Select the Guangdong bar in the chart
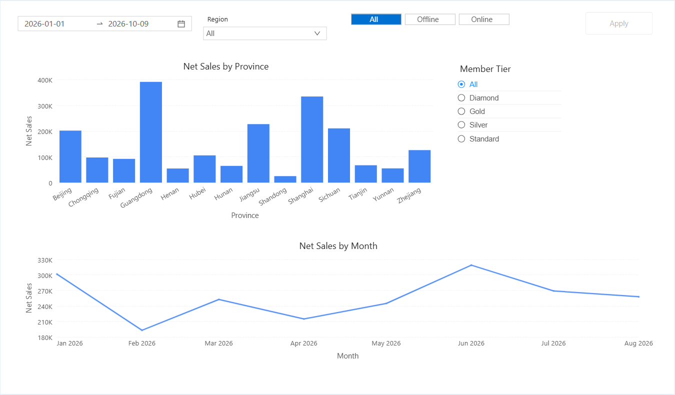The height and width of the screenshot is (395, 675). 151,132
